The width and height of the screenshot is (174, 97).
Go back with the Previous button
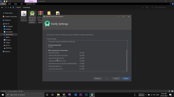98,78
